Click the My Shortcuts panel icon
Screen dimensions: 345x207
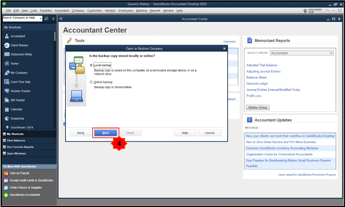(x=4, y=134)
